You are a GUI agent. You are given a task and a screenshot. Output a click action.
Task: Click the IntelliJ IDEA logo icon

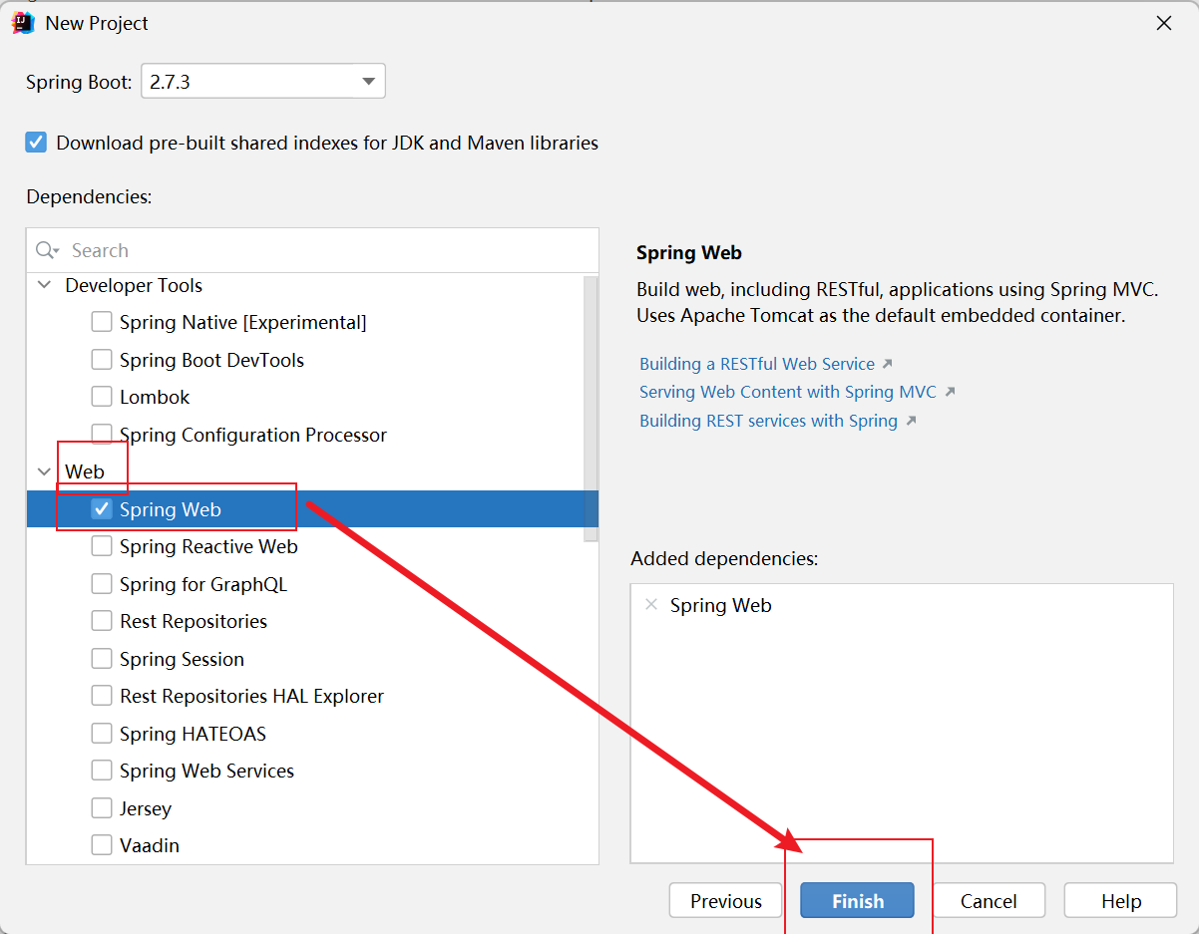click(23, 23)
